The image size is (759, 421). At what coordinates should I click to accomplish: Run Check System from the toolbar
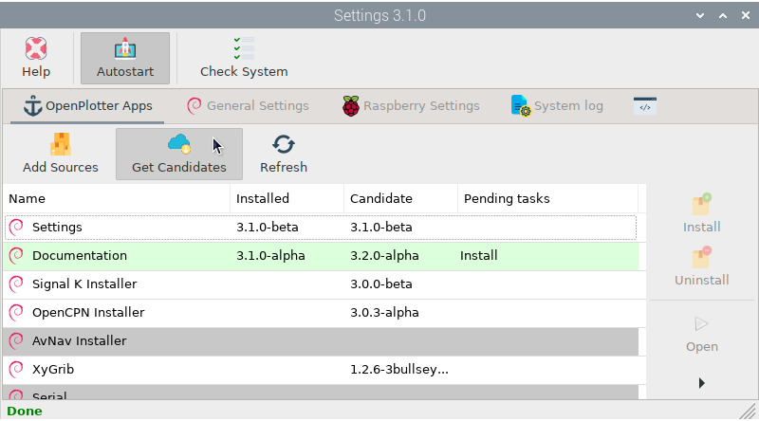[244, 58]
